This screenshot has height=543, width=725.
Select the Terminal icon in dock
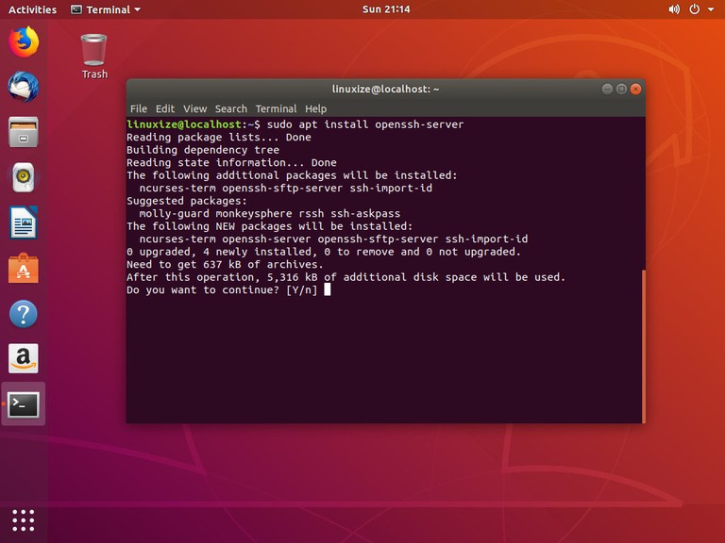pyautogui.click(x=24, y=404)
